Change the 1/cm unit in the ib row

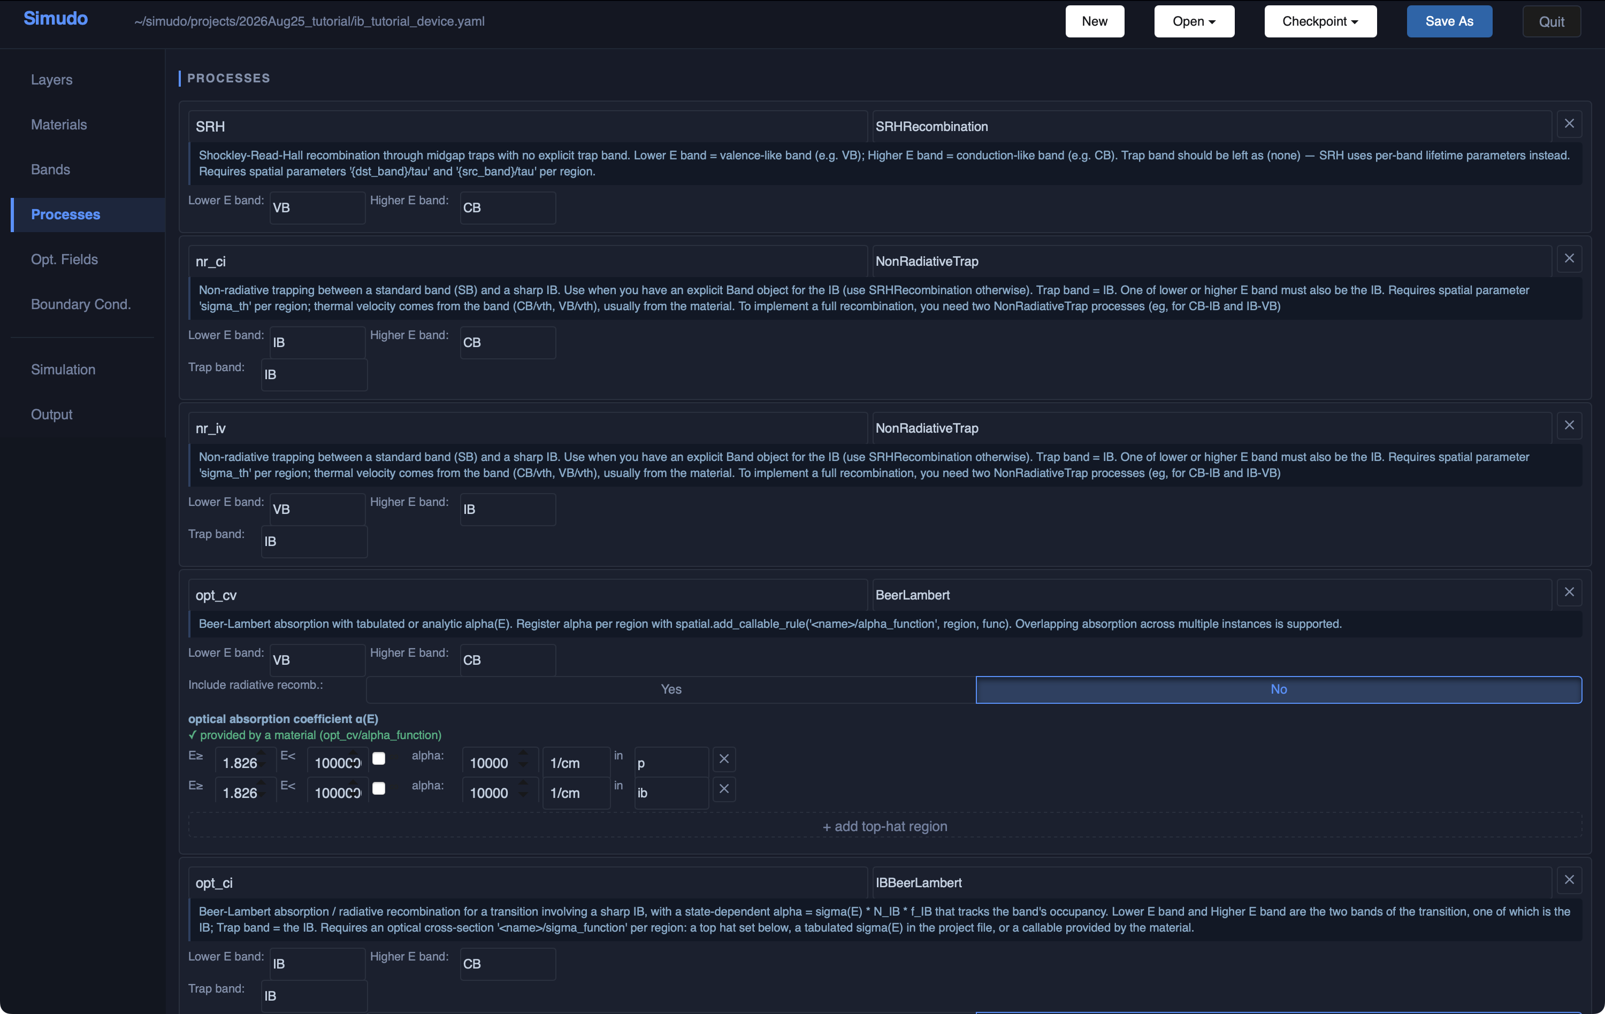[x=576, y=793]
